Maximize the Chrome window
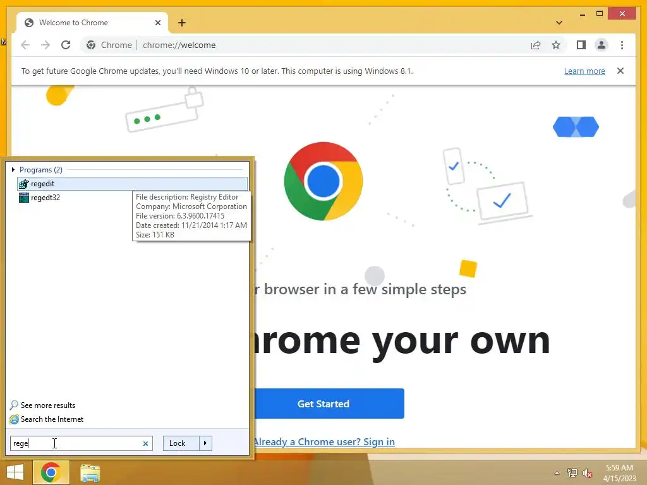647x485 pixels. point(600,14)
